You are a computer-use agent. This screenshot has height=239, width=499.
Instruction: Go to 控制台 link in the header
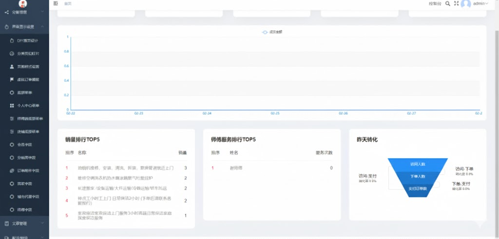coord(435,3)
